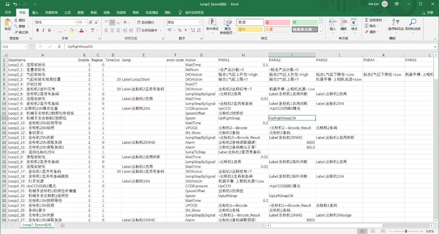Screen dimensions: 439x234
Task: Open the font name dropdown (等线)
Action: tap(75, 22)
